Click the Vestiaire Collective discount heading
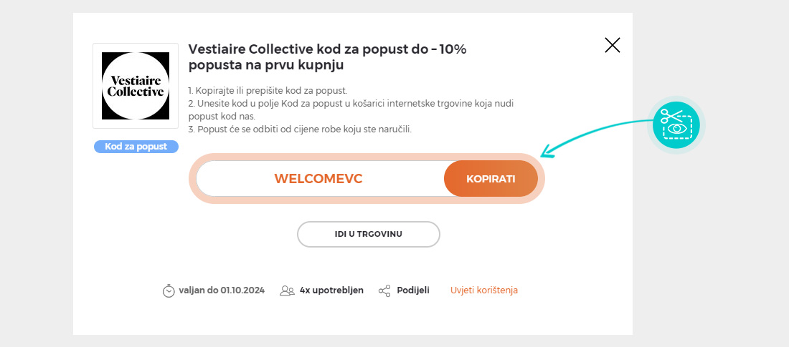The width and height of the screenshot is (789, 347). point(327,57)
